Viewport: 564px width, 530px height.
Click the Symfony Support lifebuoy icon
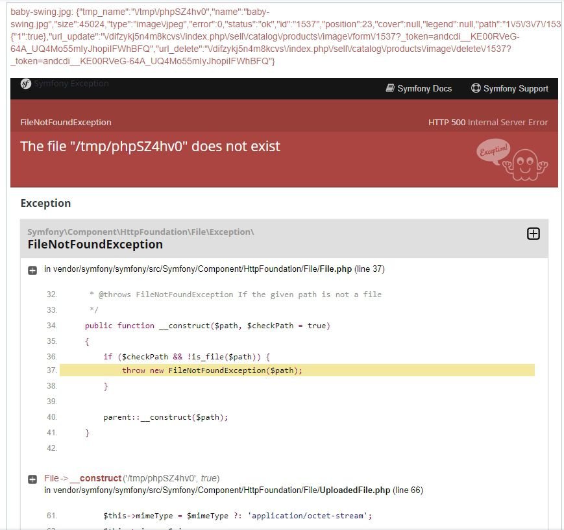tap(476, 88)
